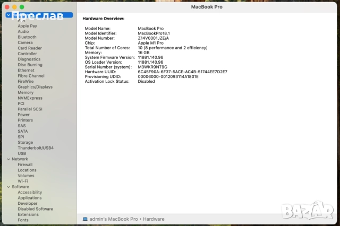
Task: Zoom window with green button
Action: click(x=22, y=7)
